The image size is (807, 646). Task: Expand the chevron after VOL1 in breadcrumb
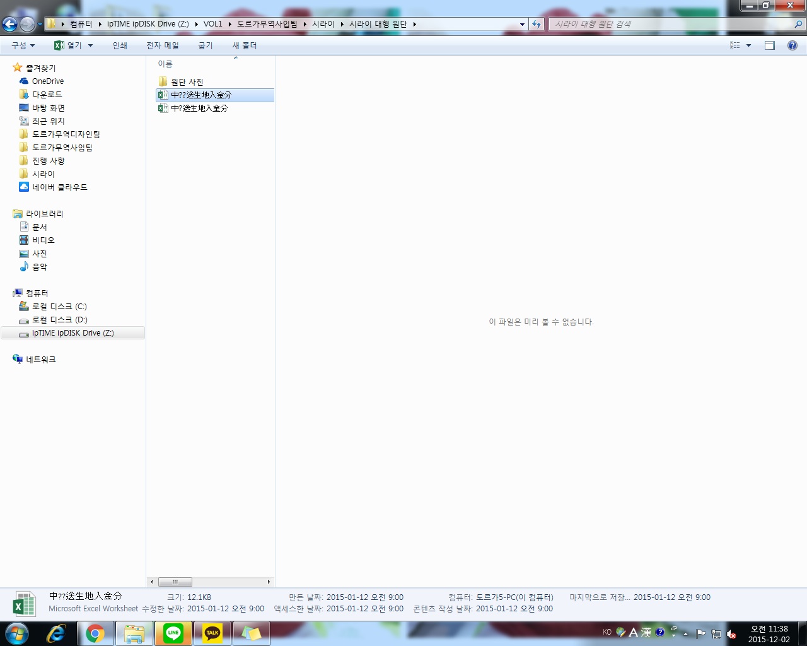pyautogui.click(x=229, y=24)
